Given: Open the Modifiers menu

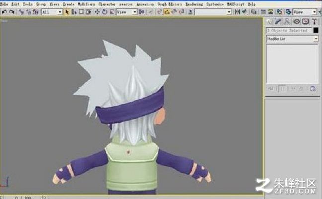Looking at the screenshot, I should click(86, 4).
